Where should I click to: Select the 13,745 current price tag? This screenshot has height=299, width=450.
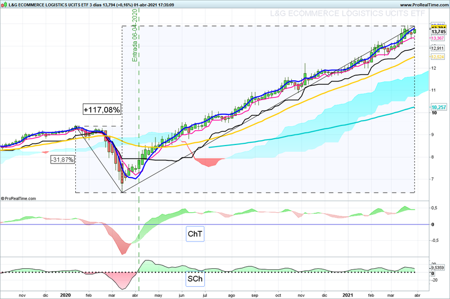pyautogui.click(x=438, y=32)
